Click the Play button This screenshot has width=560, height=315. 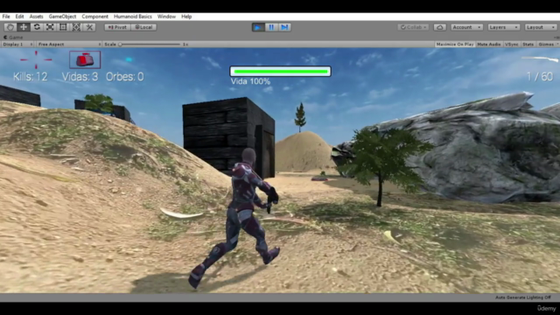258,27
